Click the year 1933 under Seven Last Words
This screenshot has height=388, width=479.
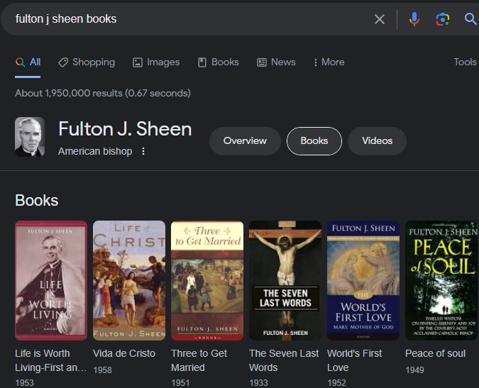[258, 383]
